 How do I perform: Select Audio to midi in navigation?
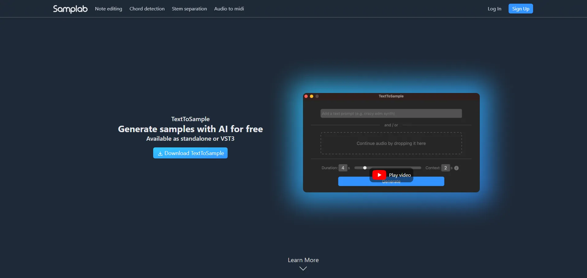[229, 9]
